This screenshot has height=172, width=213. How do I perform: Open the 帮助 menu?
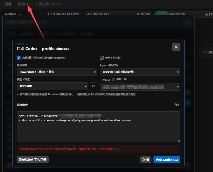(8, 4)
